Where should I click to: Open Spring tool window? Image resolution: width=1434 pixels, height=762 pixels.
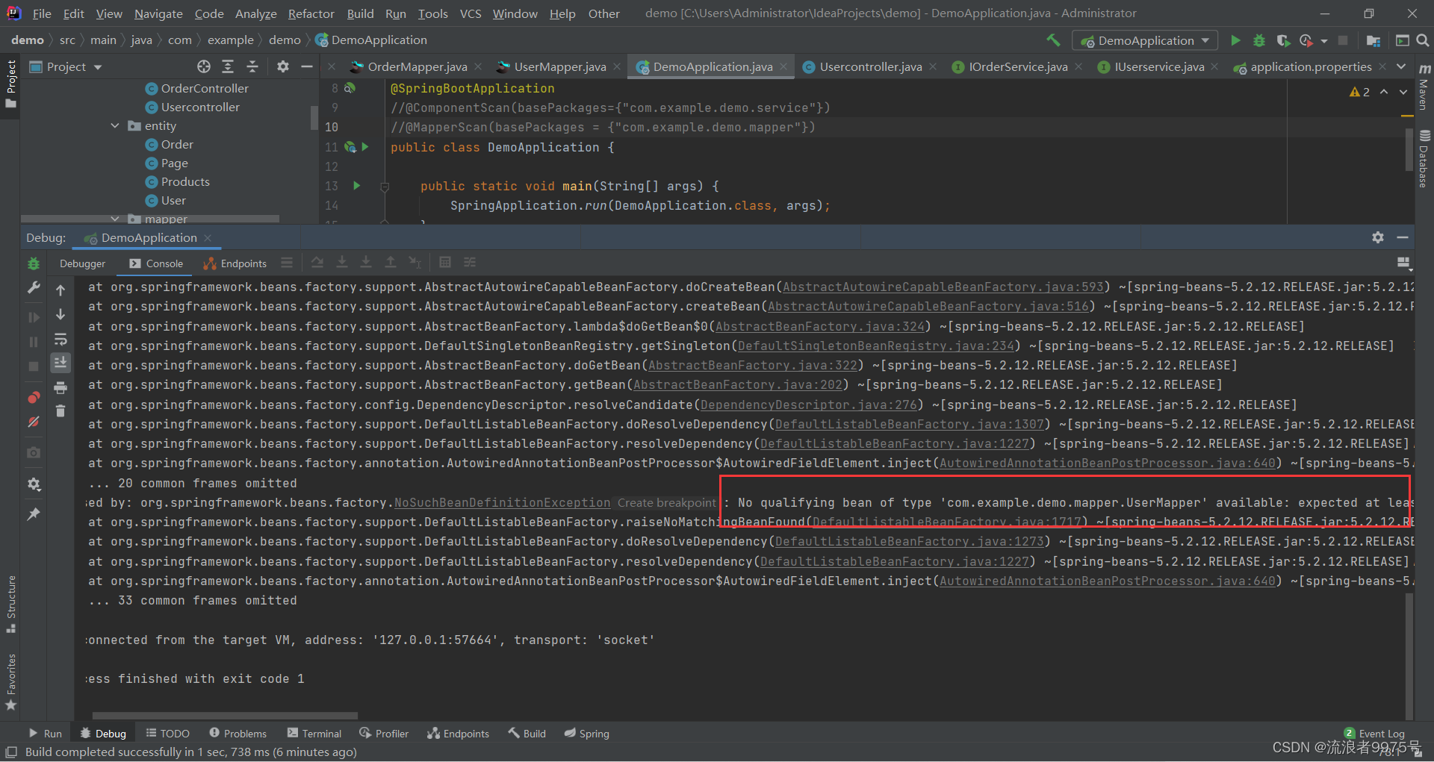click(587, 734)
